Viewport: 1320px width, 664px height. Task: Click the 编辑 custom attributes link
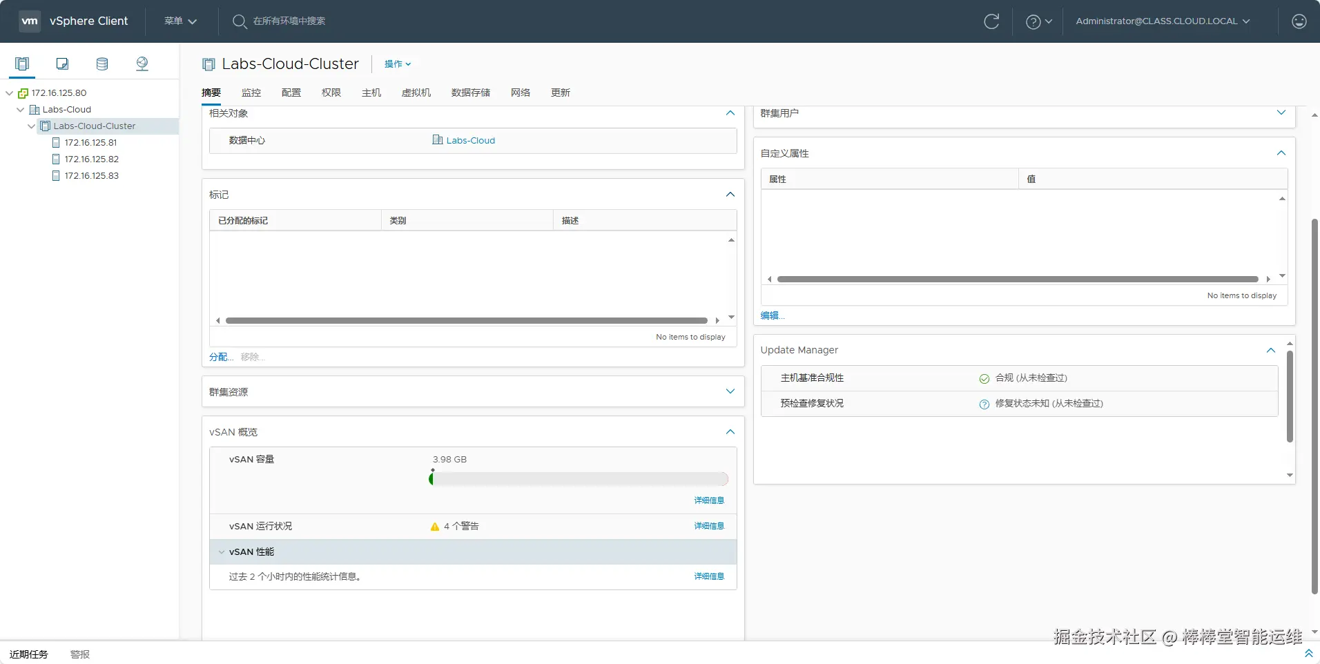pos(773,315)
